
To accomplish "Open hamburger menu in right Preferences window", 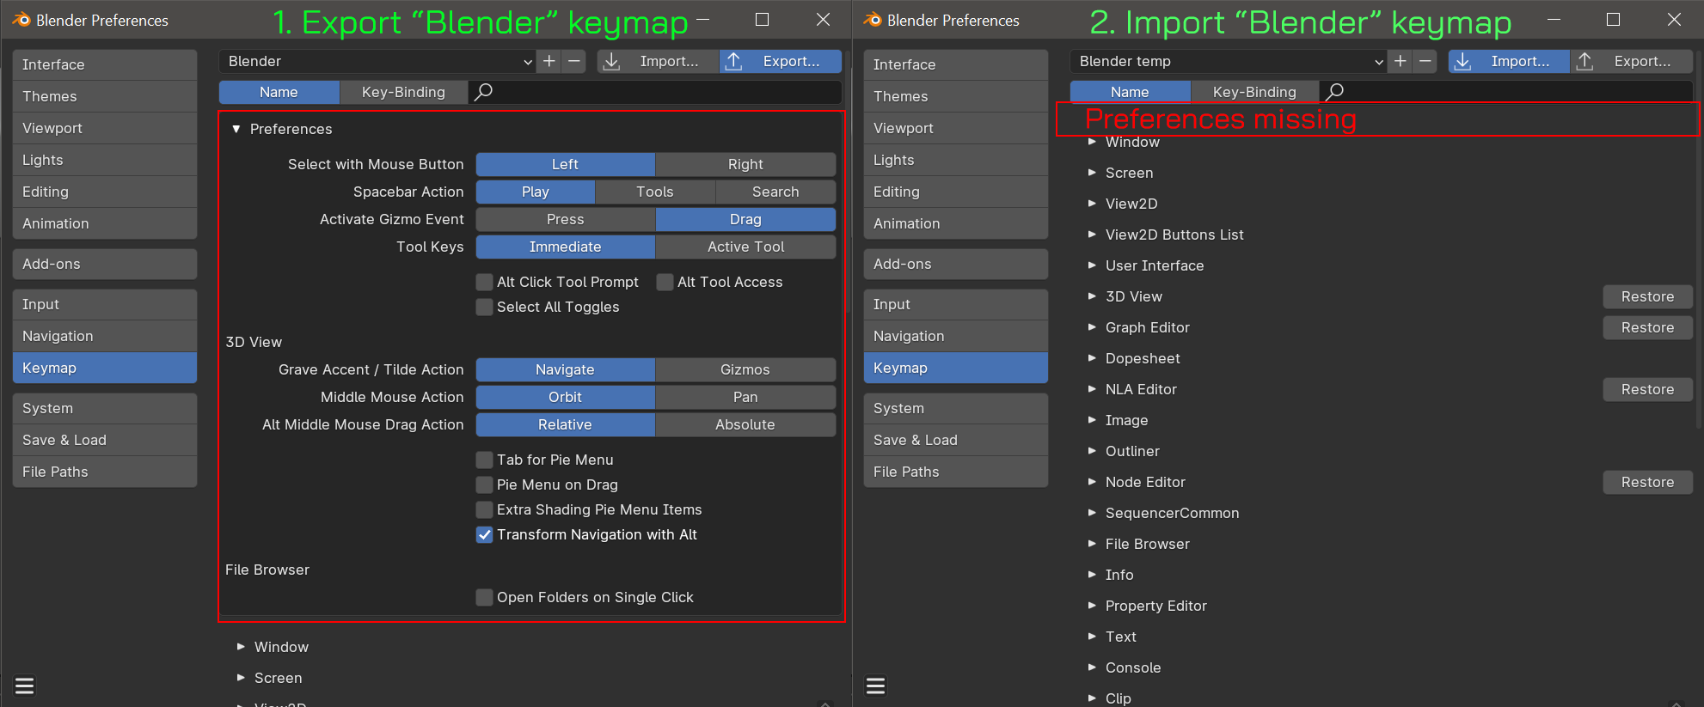I will (x=876, y=686).
